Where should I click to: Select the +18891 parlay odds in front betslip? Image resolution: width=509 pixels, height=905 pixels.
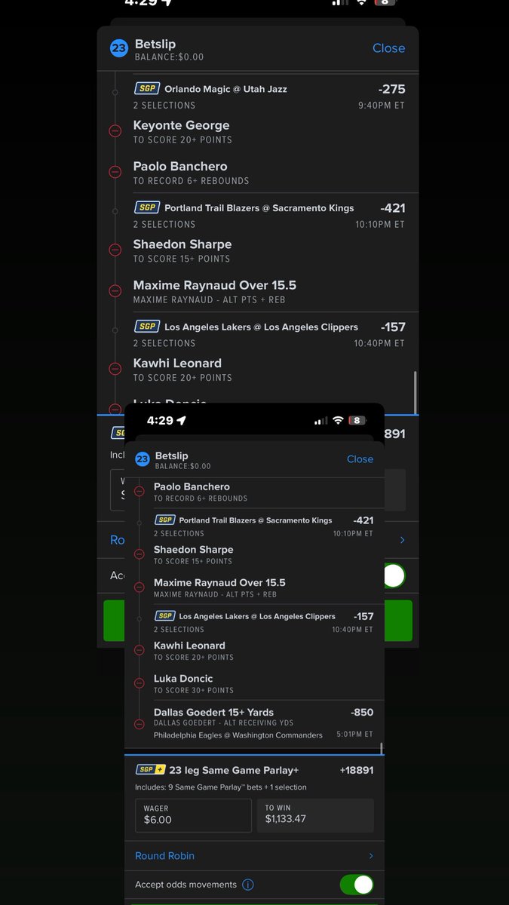point(357,770)
